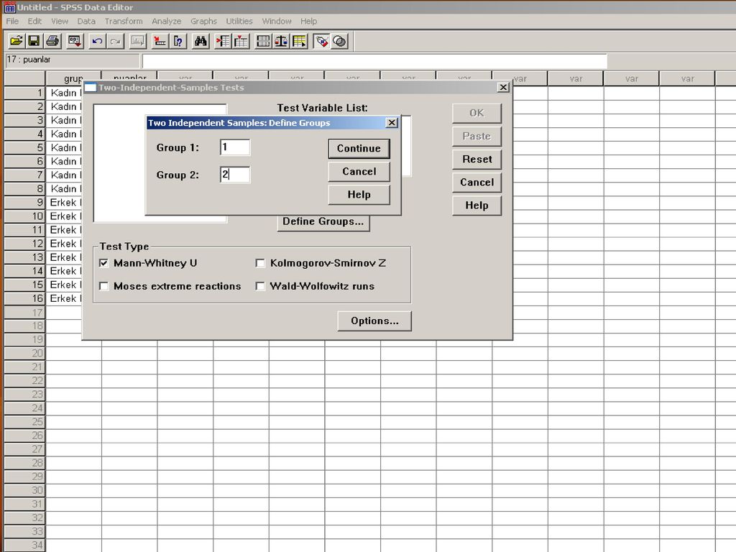Click the Erkek cell in row 16
736x552 pixels.
click(x=64, y=298)
